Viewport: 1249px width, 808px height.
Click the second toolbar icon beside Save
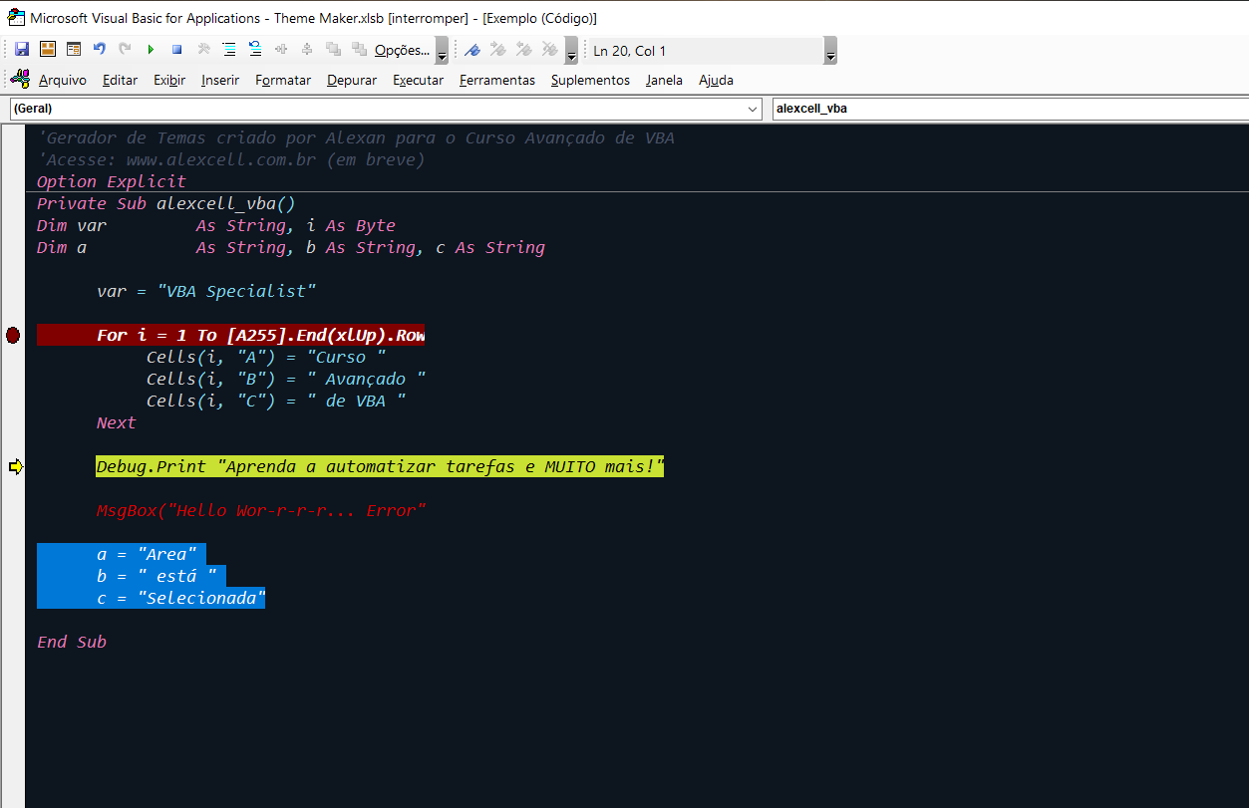pos(48,49)
